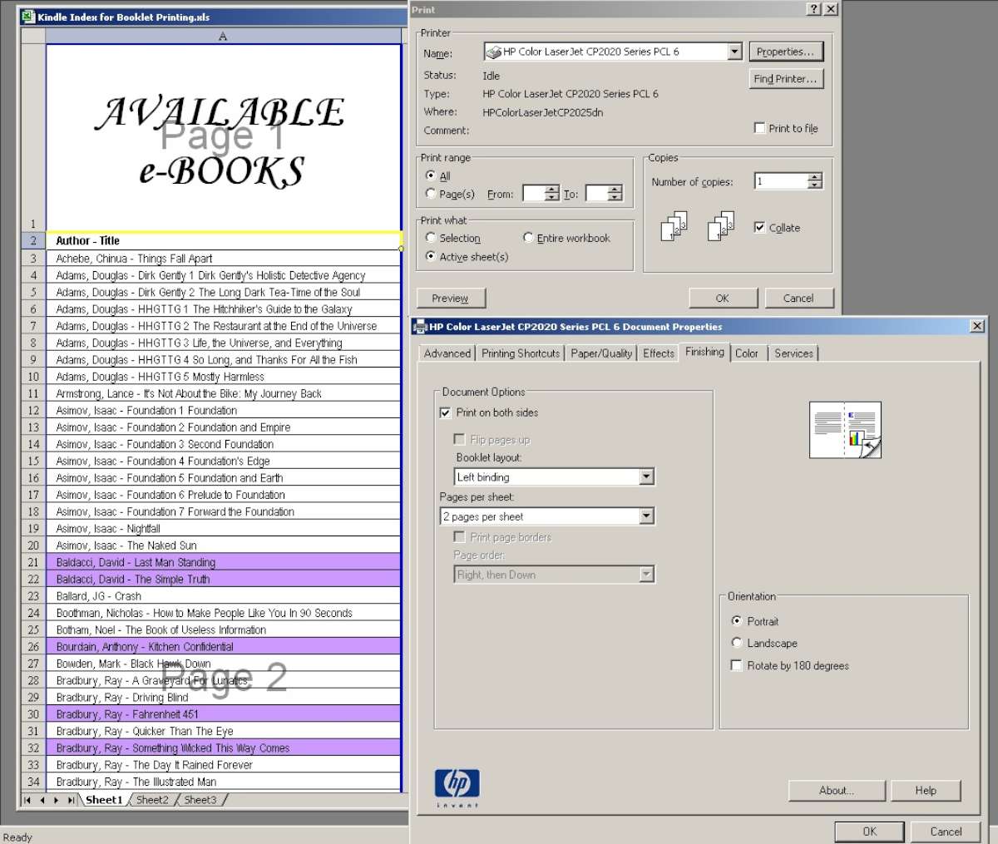Open the Pages per sheet dropdown
The image size is (998, 844).
pos(646,516)
